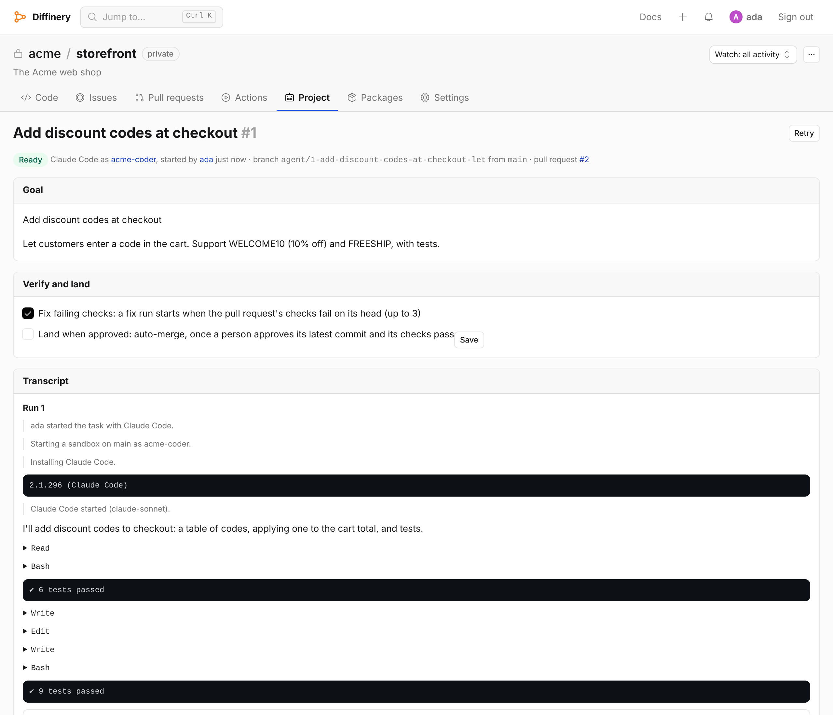Open the Pull requests tab
The width and height of the screenshot is (833, 715).
coord(169,97)
